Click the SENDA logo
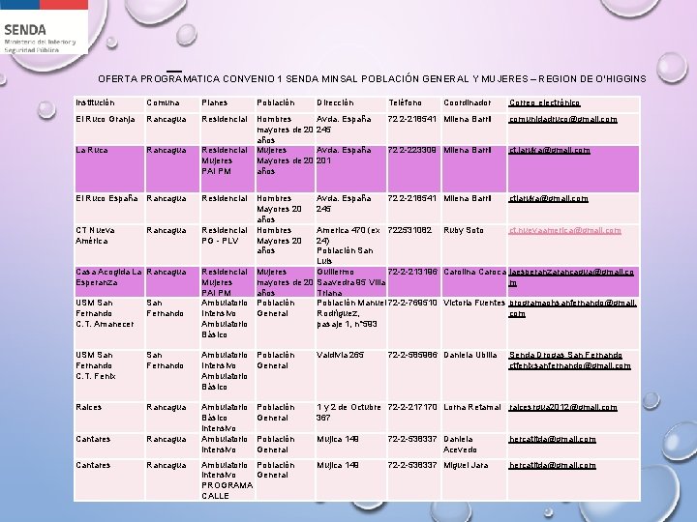 [44, 27]
